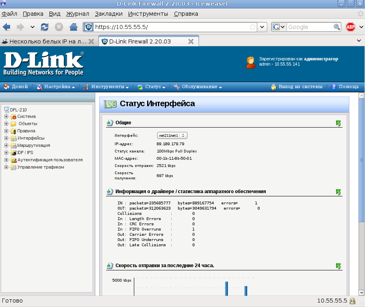The height and width of the screenshot is (307, 365).
Task: Click the page scrollbar down arrow
Action: tap(361, 293)
